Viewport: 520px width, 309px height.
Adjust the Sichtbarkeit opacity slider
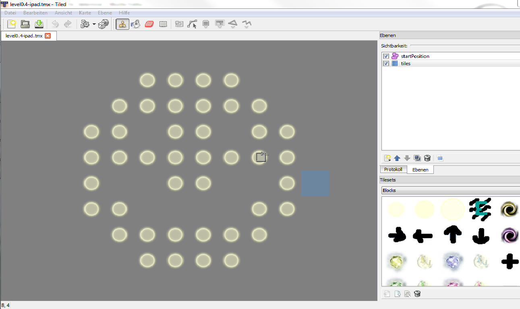point(463,46)
